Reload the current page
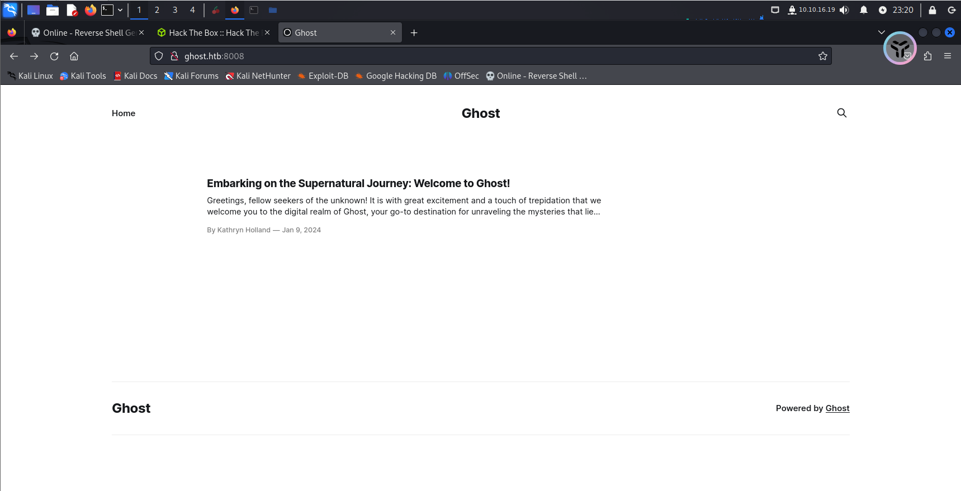The height and width of the screenshot is (491, 961). [x=54, y=56]
